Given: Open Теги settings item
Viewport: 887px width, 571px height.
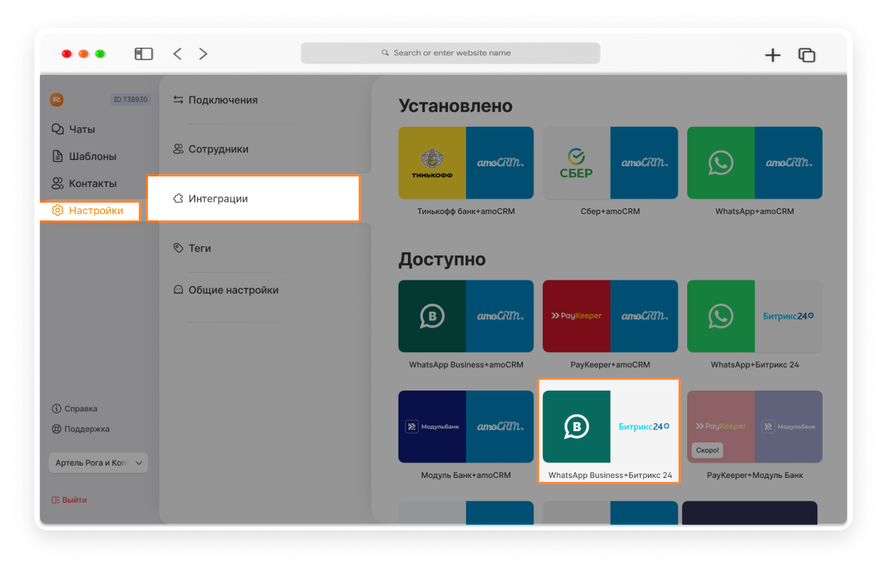Looking at the screenshot, I should point(192,248).
